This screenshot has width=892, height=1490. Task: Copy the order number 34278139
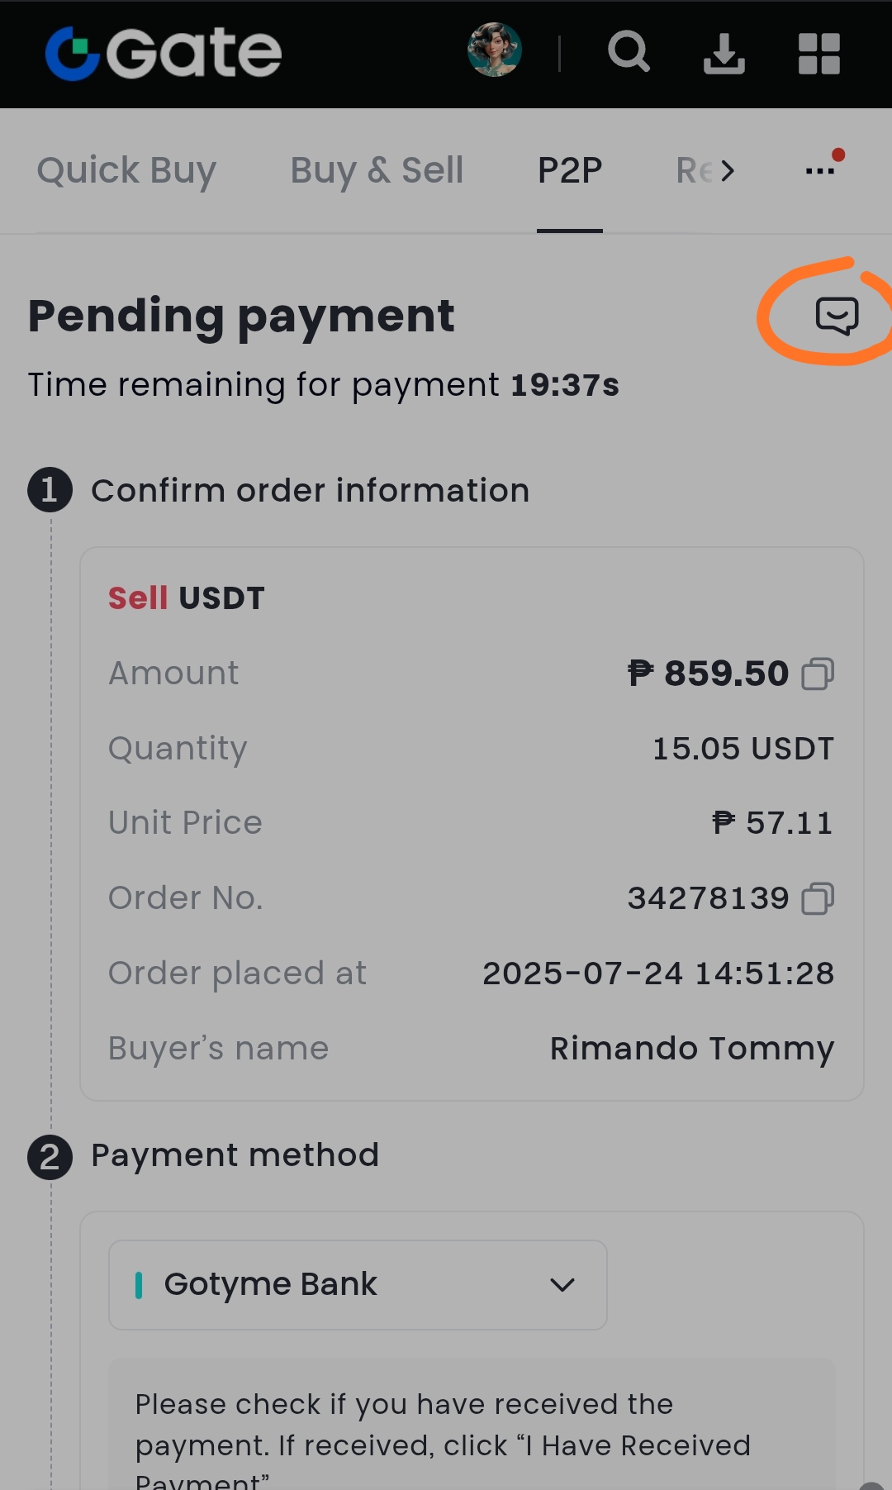point(818,898)
